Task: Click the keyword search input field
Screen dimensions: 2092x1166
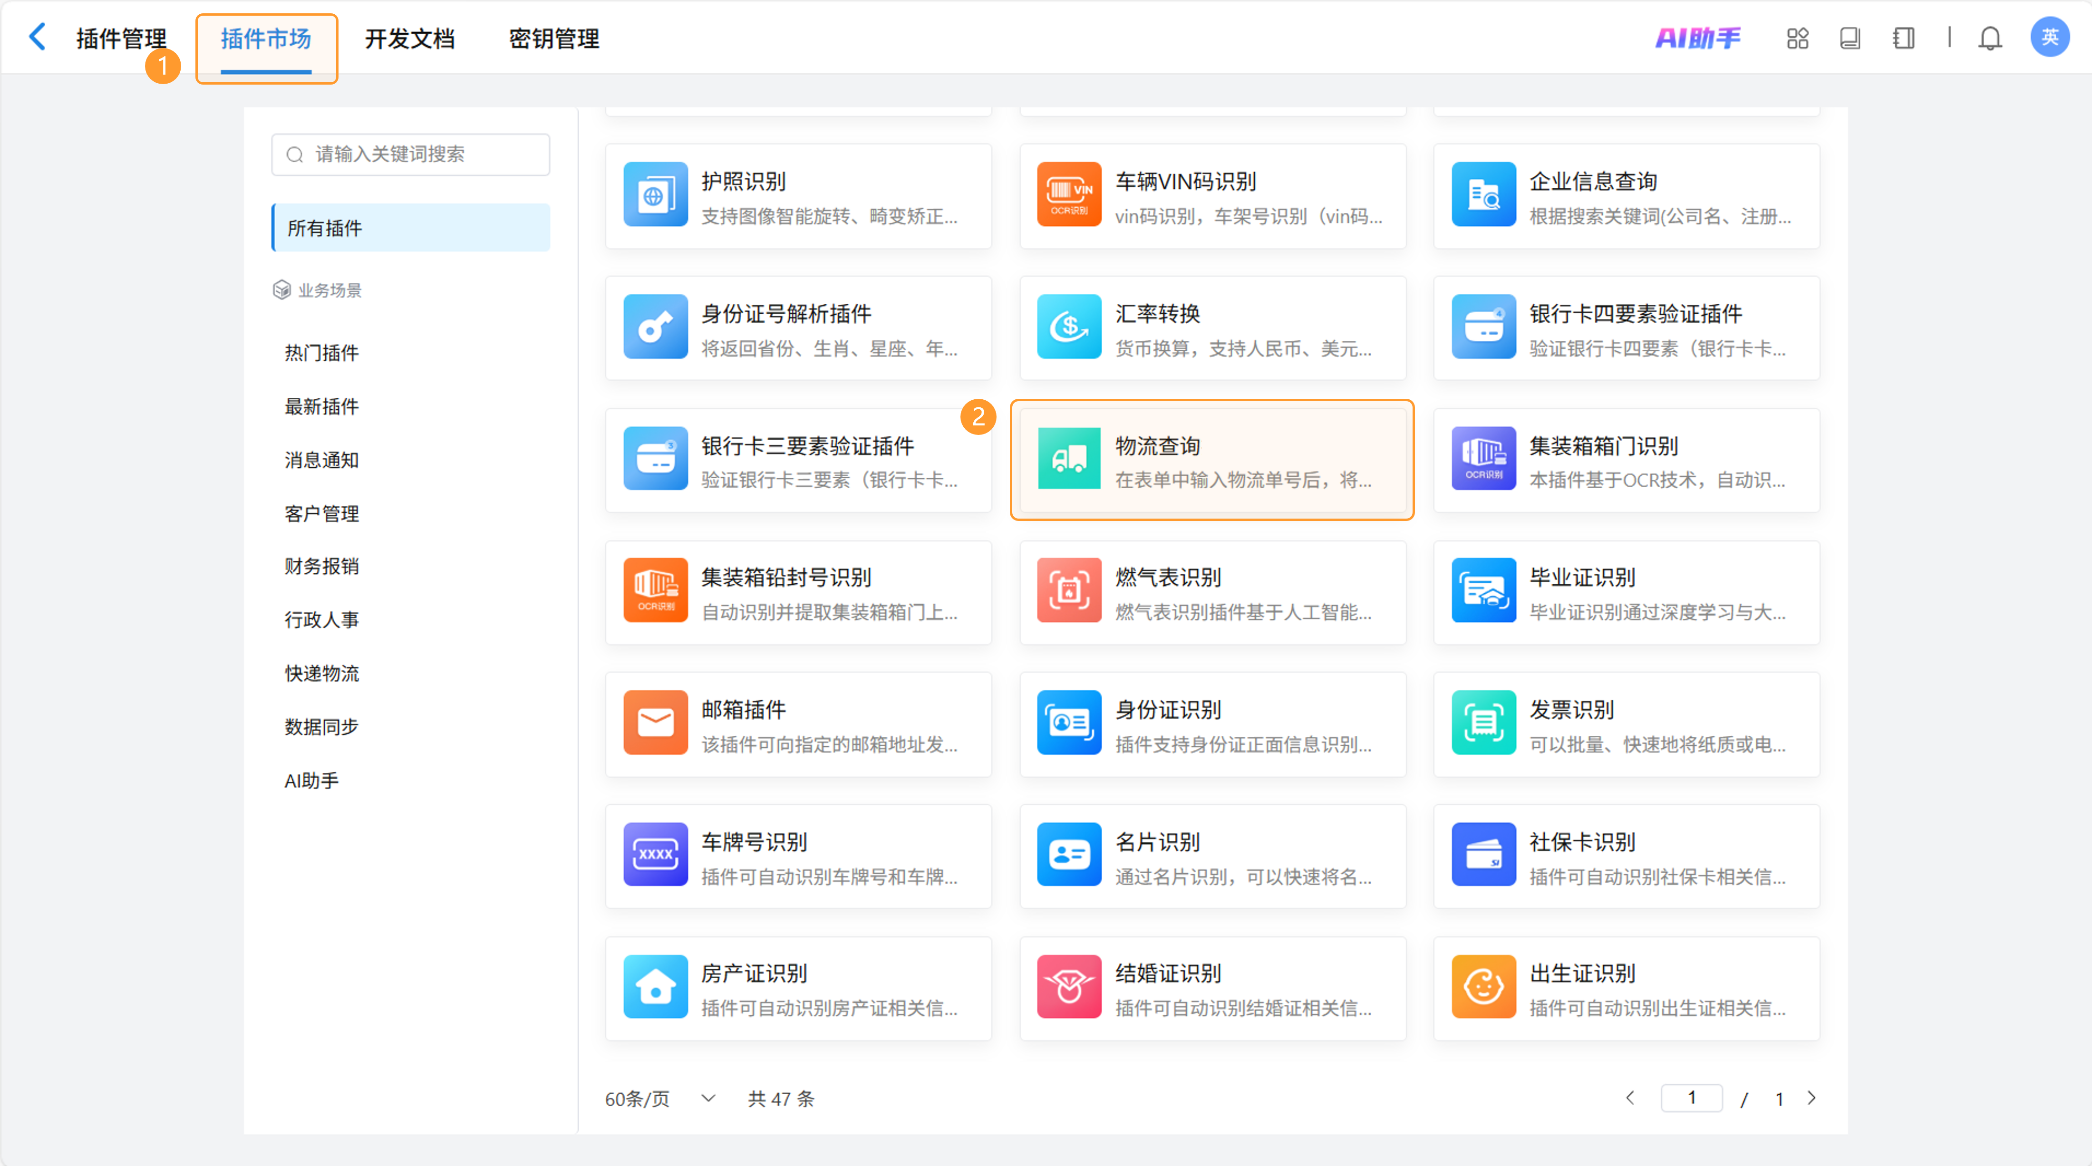Action: [x=411, y=154]
